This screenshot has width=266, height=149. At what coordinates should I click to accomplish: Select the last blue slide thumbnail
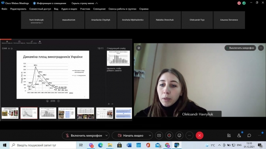point(123,113)
